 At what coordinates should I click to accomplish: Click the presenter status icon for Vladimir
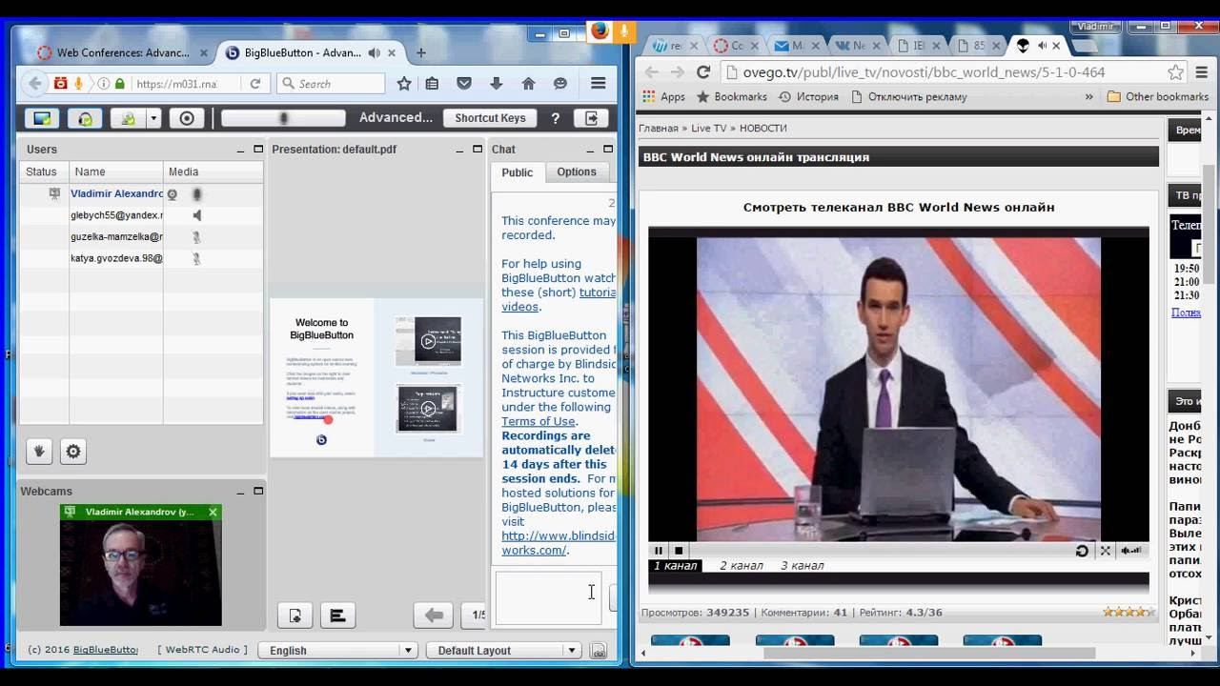point(54,194)
